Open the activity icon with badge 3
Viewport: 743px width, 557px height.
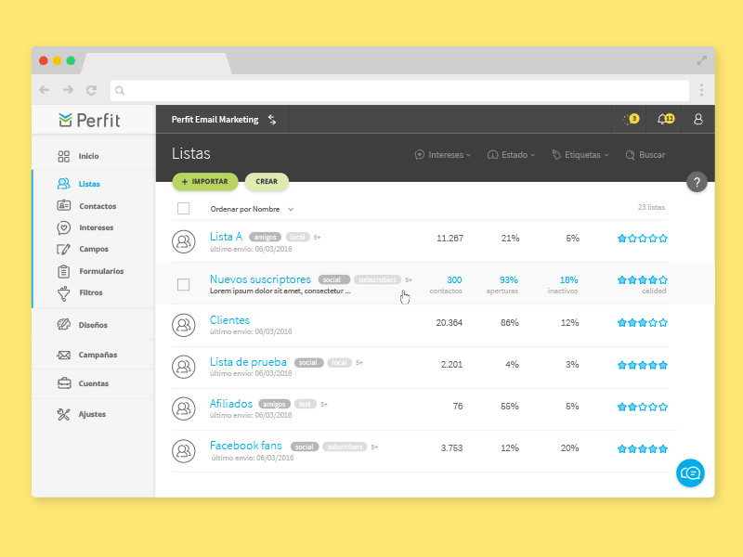632,119
